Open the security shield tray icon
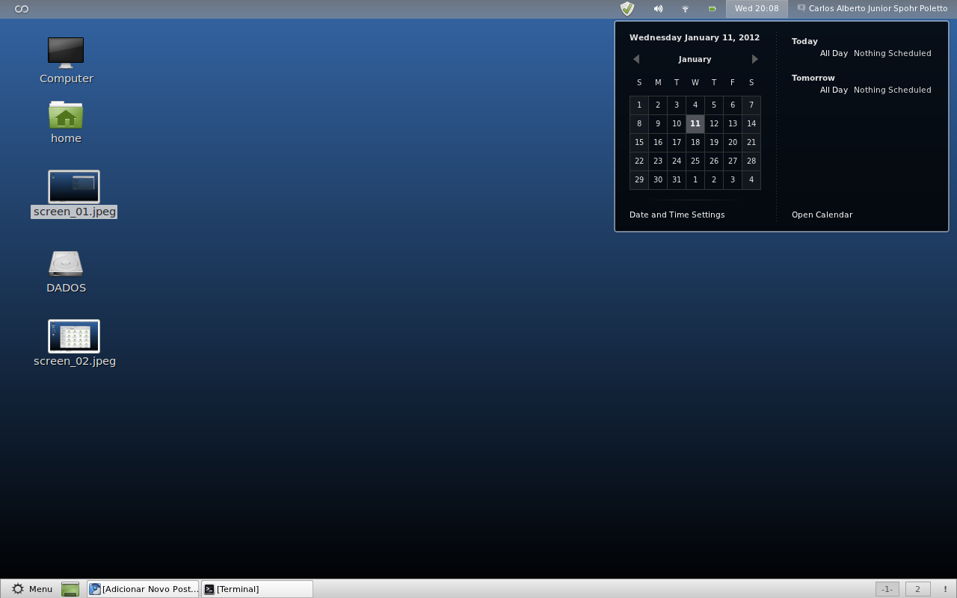The width and height of the screenshot is (957, 598). 627,9
